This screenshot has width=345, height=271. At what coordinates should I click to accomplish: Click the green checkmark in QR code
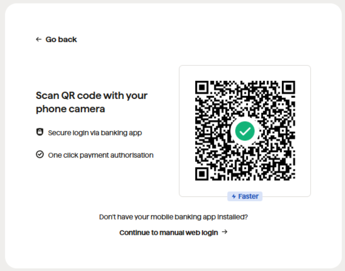(x=245, y=131)
